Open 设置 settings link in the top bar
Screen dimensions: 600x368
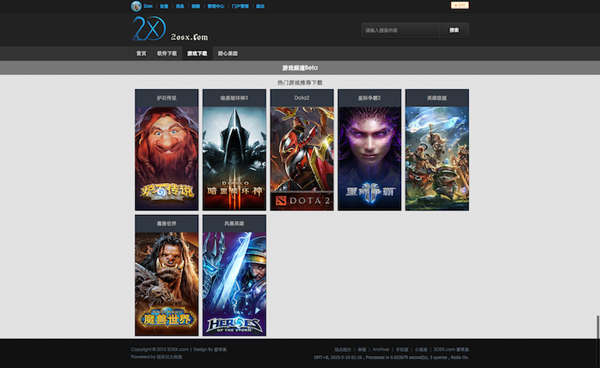click(x=164, y=6)
